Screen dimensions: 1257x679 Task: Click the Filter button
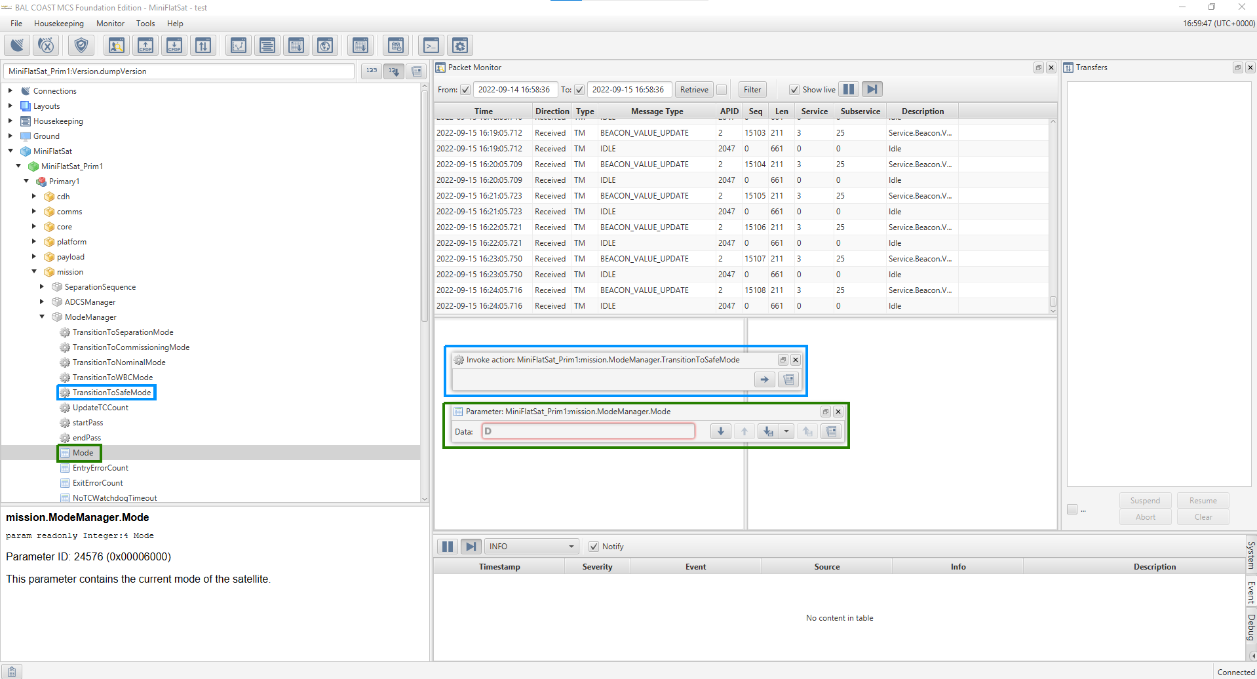coord(752,90)
